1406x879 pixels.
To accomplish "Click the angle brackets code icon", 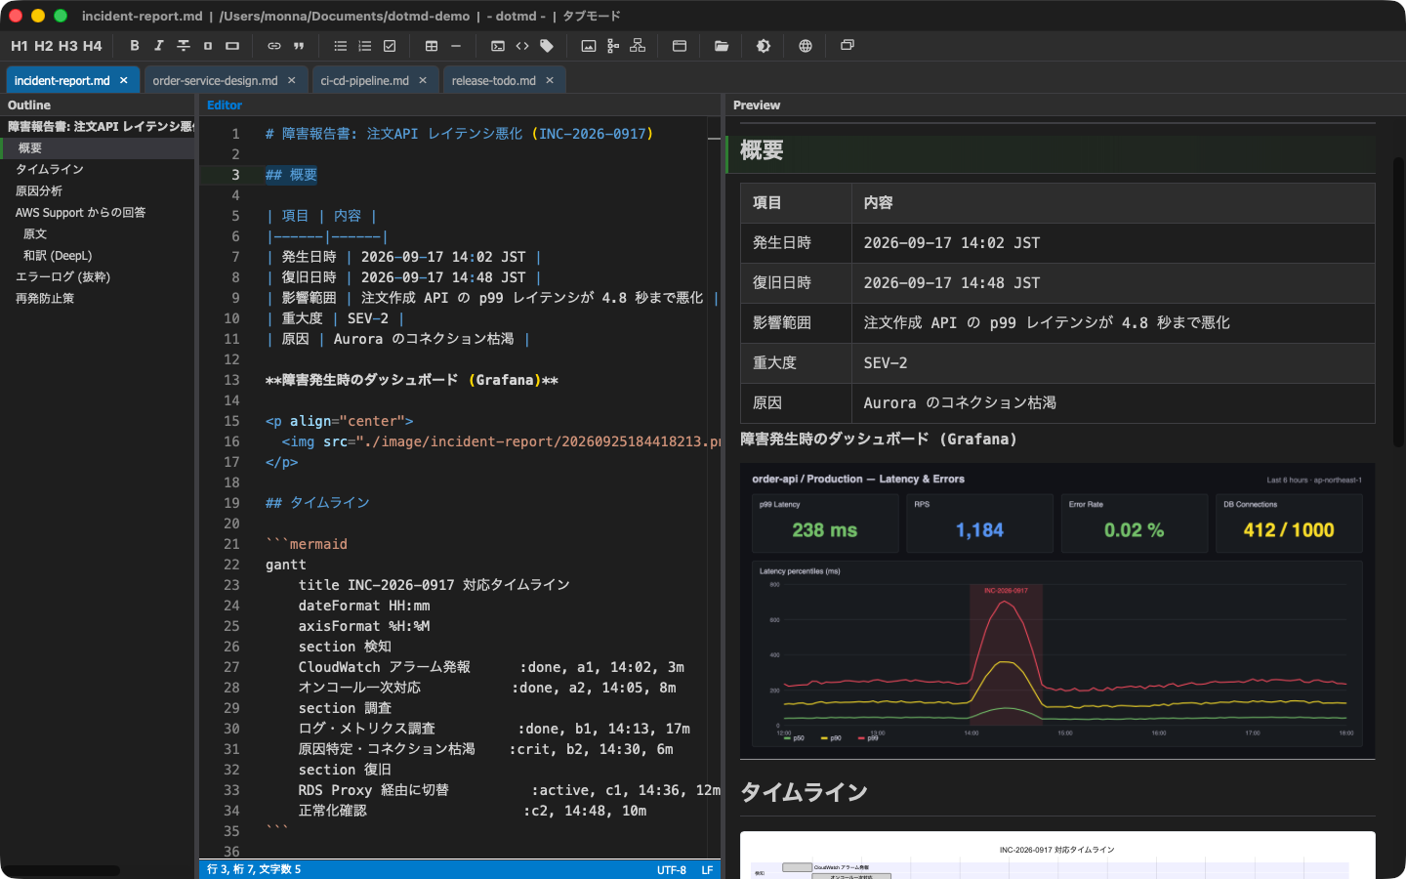I will pyautogui.click(x=522, y=46).
